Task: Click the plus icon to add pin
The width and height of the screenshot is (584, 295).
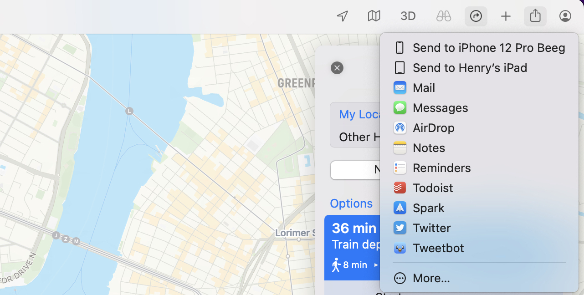Action: (x=505, y=16)
